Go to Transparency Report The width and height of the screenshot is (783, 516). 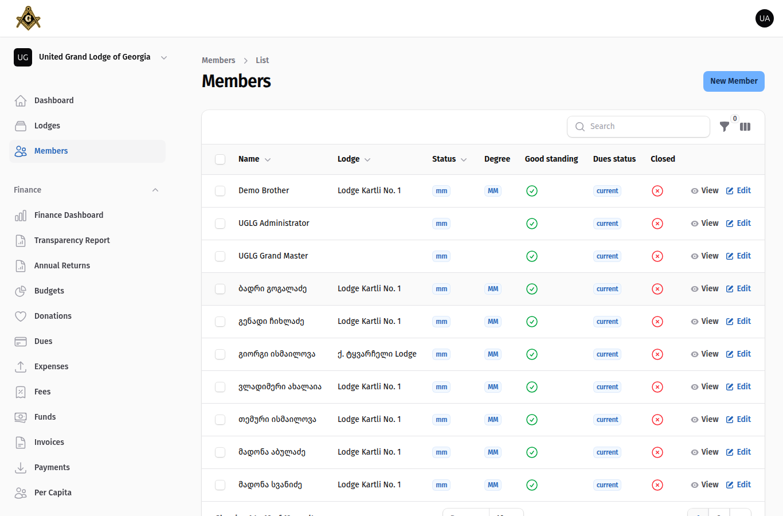(87, 240)
